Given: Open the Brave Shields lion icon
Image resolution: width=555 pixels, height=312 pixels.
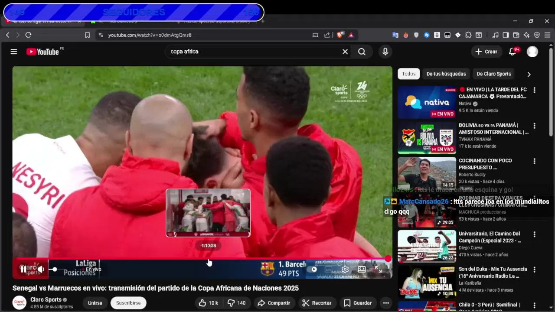Looking at the screenshot, I should [340, 35].
